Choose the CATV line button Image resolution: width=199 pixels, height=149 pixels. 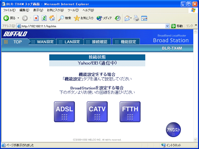point(97,112)
